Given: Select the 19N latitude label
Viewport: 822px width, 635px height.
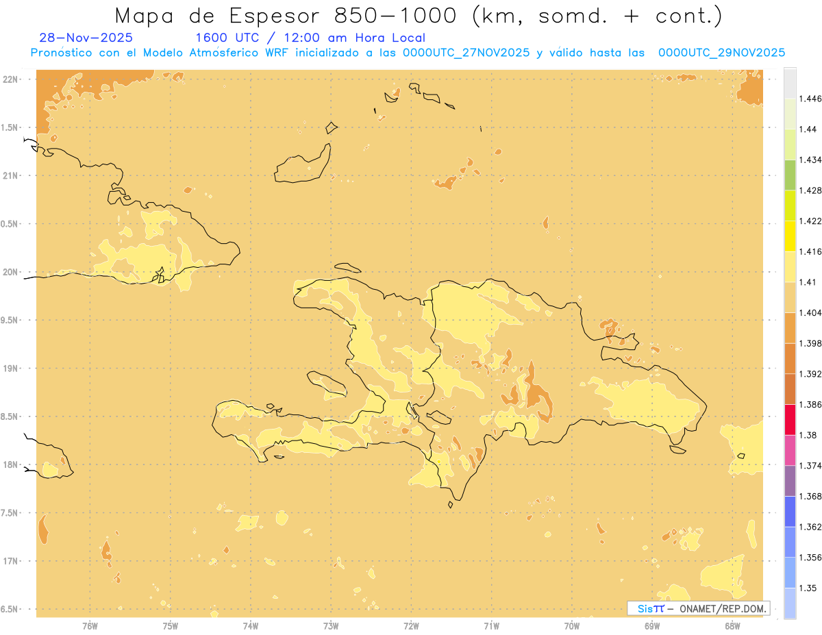Looking at the screenshot, I should coord(10,369).
